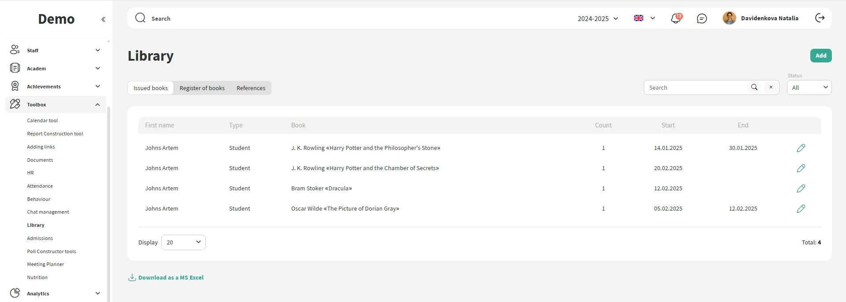Viewport: 846px width, 302px height.
Task: Expand the language selector flag dropdown
Action: [x=645, y=18]
